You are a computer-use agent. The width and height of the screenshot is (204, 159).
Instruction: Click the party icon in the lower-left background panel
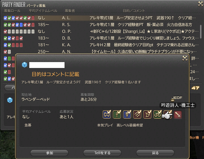point(10,100)
